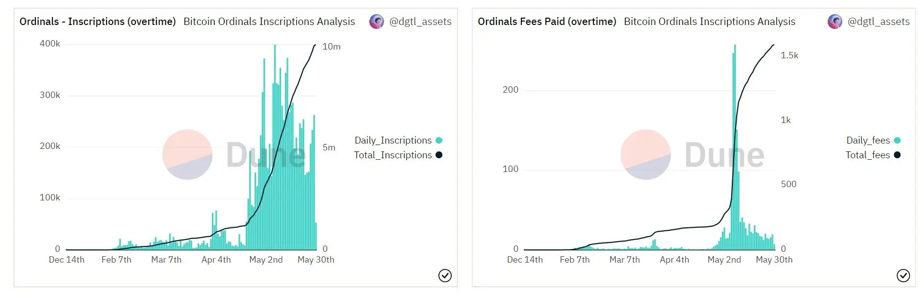Click the May 2nd label on Inscriptions x-axis

click(266, 260)
